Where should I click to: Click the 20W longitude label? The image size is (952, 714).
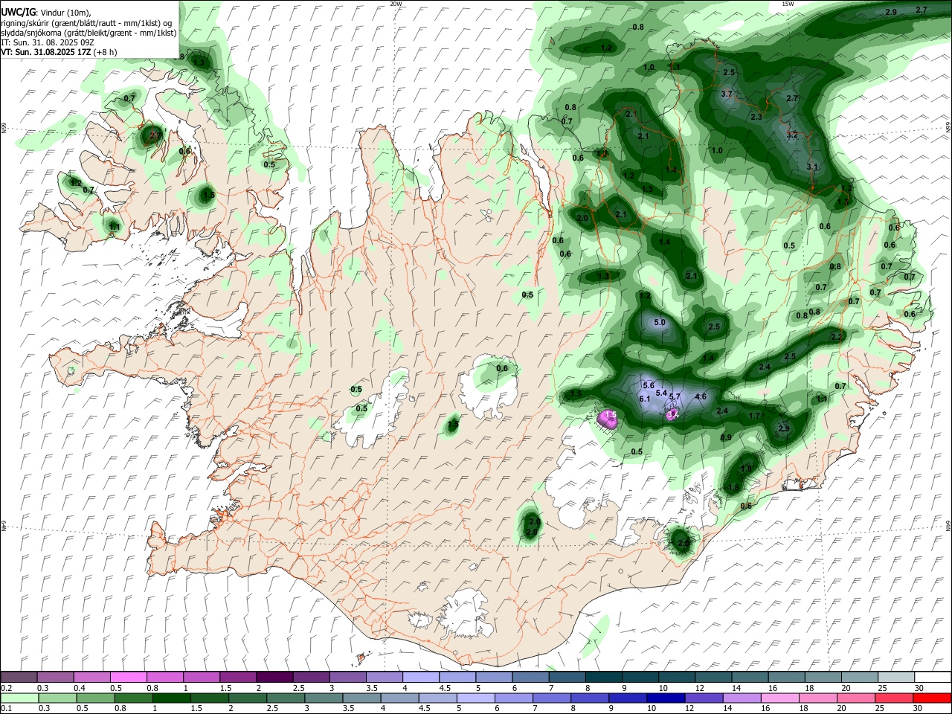pos(396,4)
